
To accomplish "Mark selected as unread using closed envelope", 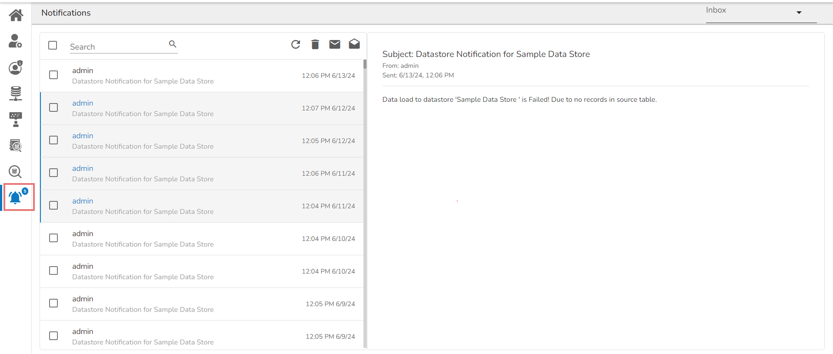I will tap(335, 44).
